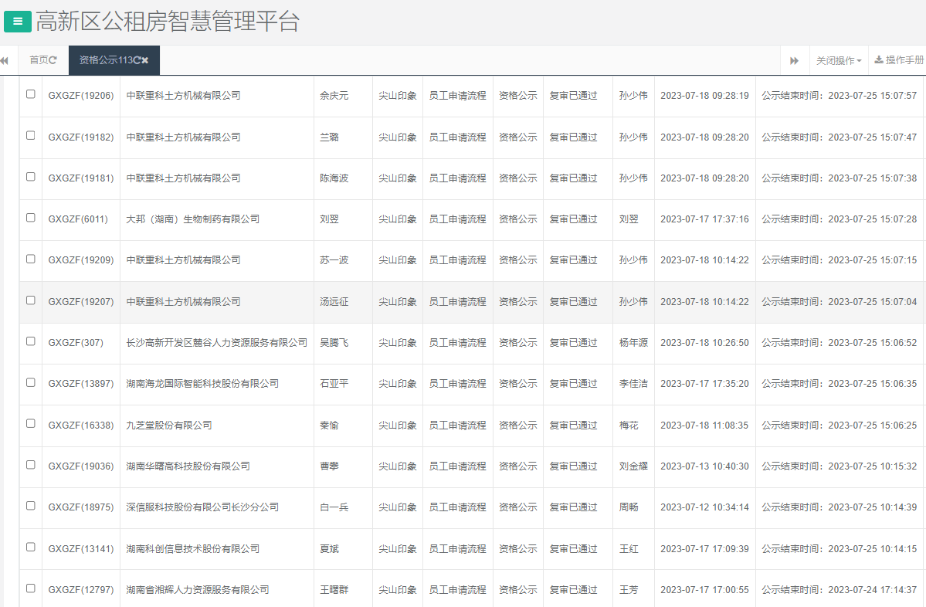Click handler name 刘金耀
This screenshot has width=926, height=607.
[x=633, y=466]
